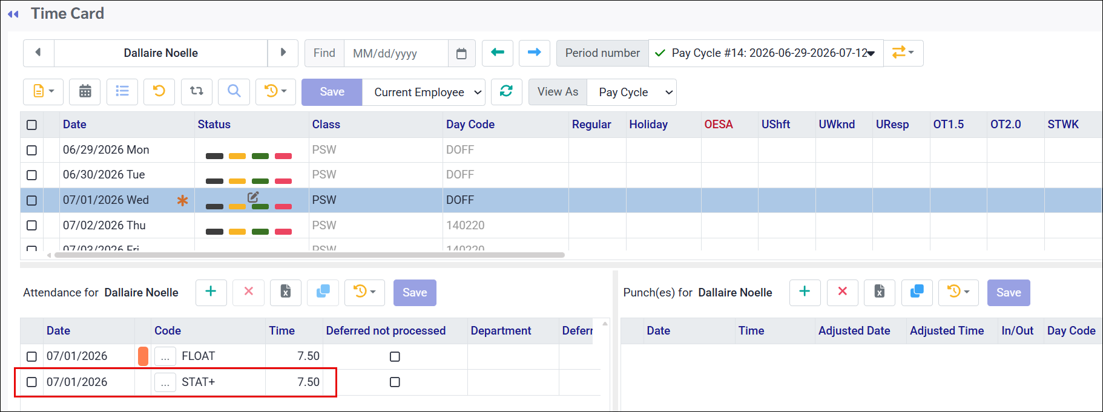Check the 07/02/2026 Thu row checkbox
Image resolution: width=1103 pixels, height=412 pixels.
click(x=32, y=225)
